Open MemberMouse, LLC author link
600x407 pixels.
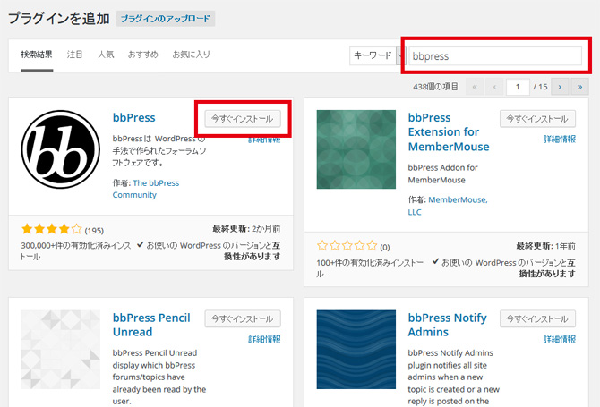point(448,206)
